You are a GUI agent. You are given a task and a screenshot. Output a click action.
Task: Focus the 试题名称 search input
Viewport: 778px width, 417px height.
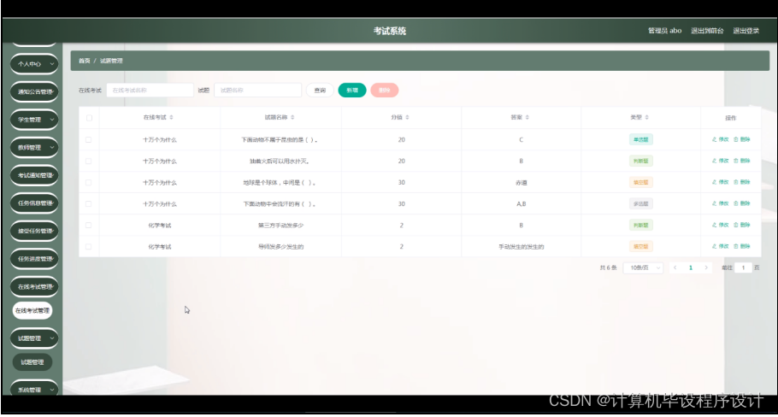(x=258, y=91)
